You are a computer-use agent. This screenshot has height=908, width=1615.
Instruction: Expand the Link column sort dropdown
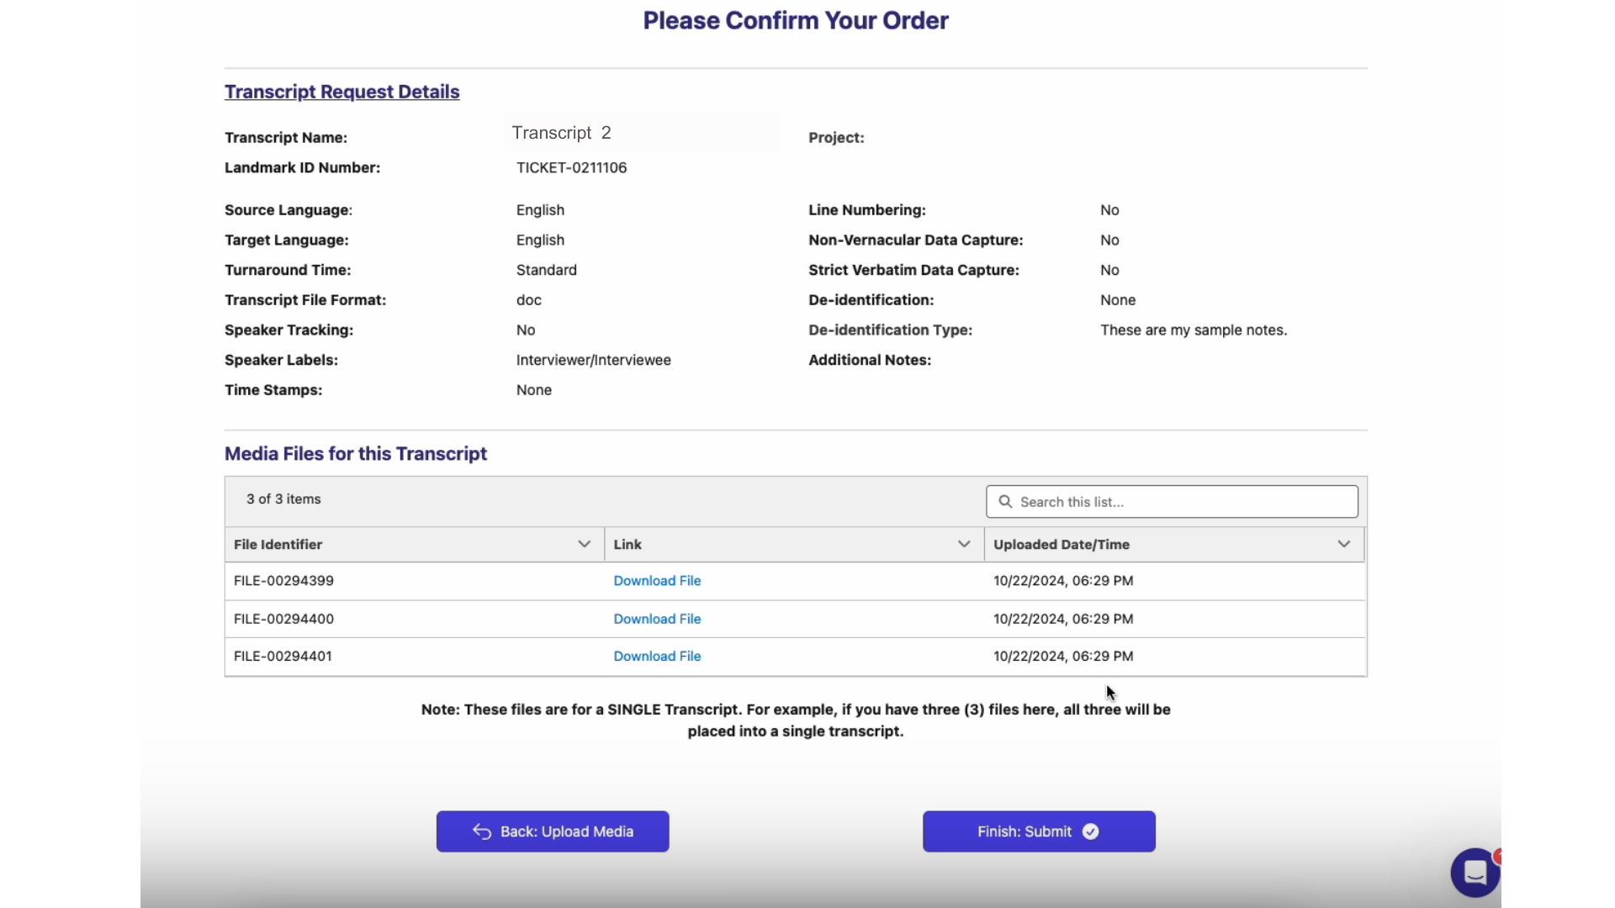pos(964,543)
